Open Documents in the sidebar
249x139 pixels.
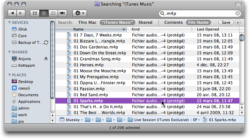(x=28, y=95)
